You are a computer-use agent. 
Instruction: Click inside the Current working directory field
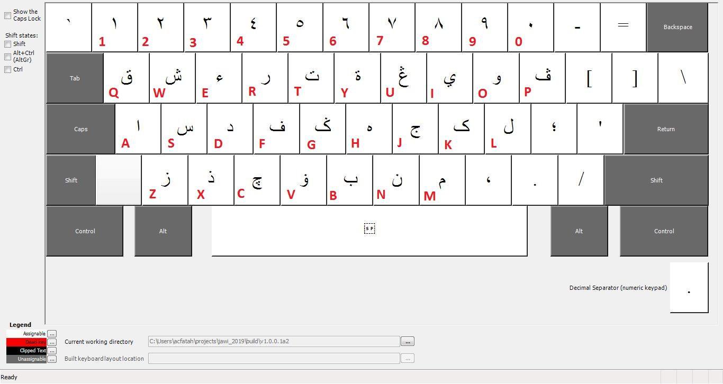click(x=274, y=341)
